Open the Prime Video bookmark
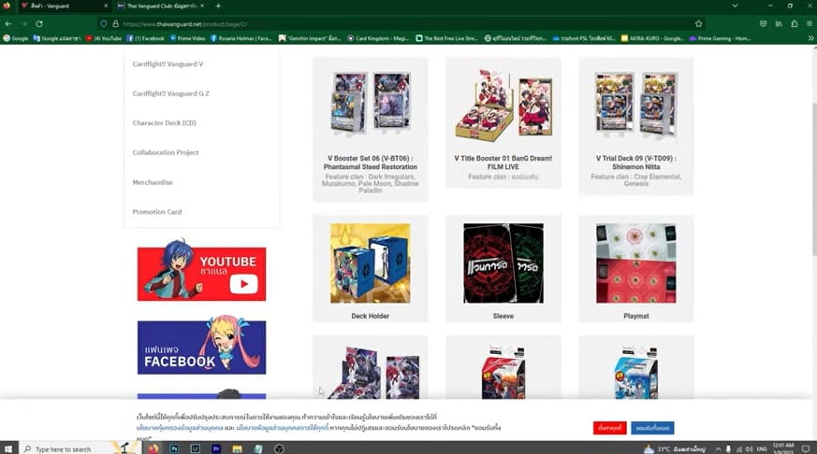The width and height of the screenshot is (817, 454). coord(187,38)
